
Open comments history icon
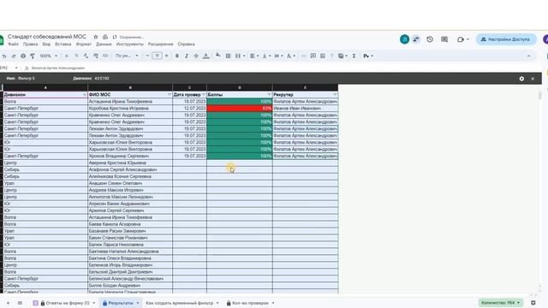444,39
